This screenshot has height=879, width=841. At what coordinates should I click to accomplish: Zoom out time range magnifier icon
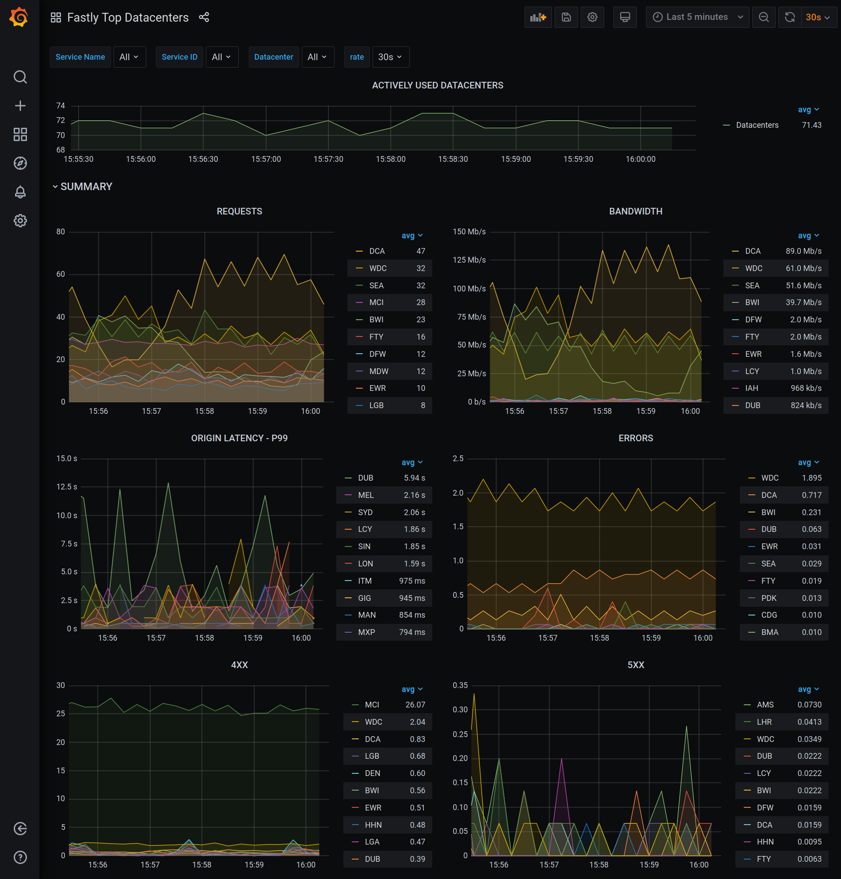point(764,18)
